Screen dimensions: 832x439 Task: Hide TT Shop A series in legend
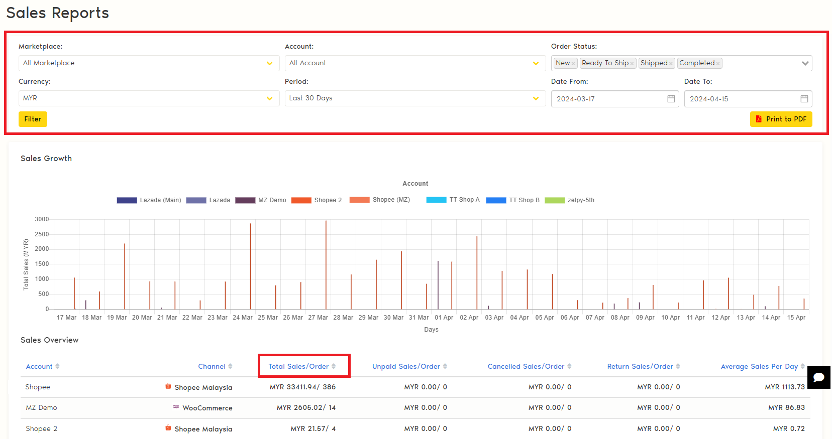pos(453,200)
